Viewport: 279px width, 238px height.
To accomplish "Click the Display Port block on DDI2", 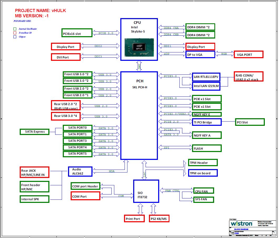I will pyautogui.click(x=66, y=46).
